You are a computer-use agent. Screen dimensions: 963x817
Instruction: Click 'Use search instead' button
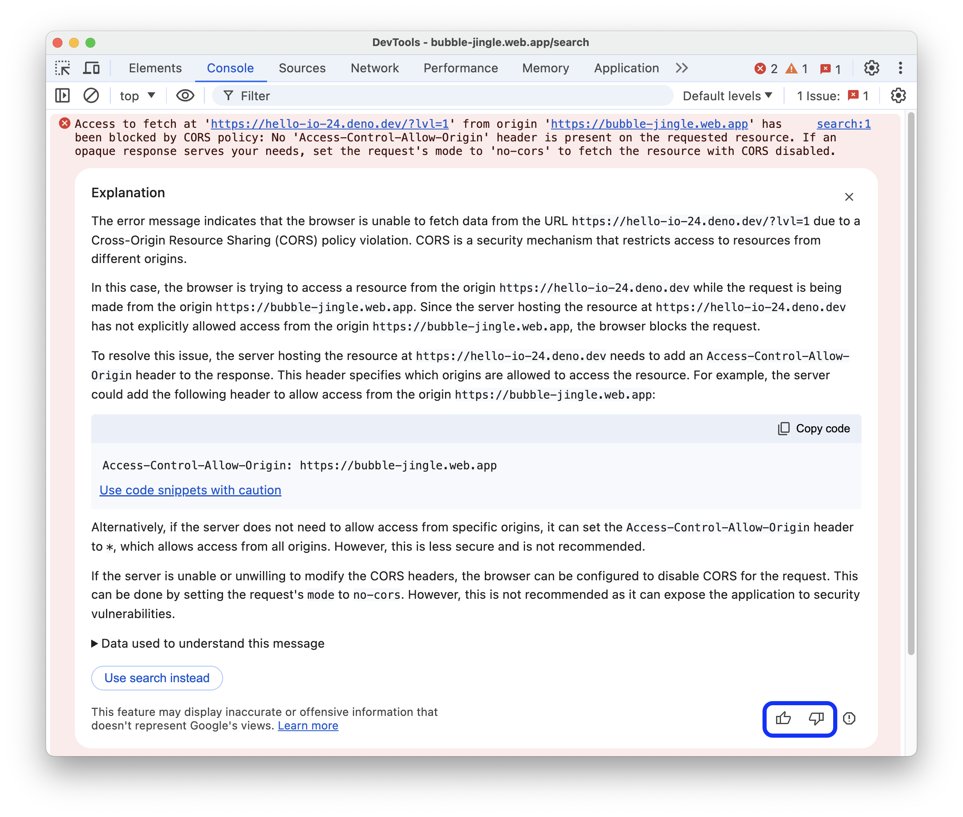tap(156, 678)
